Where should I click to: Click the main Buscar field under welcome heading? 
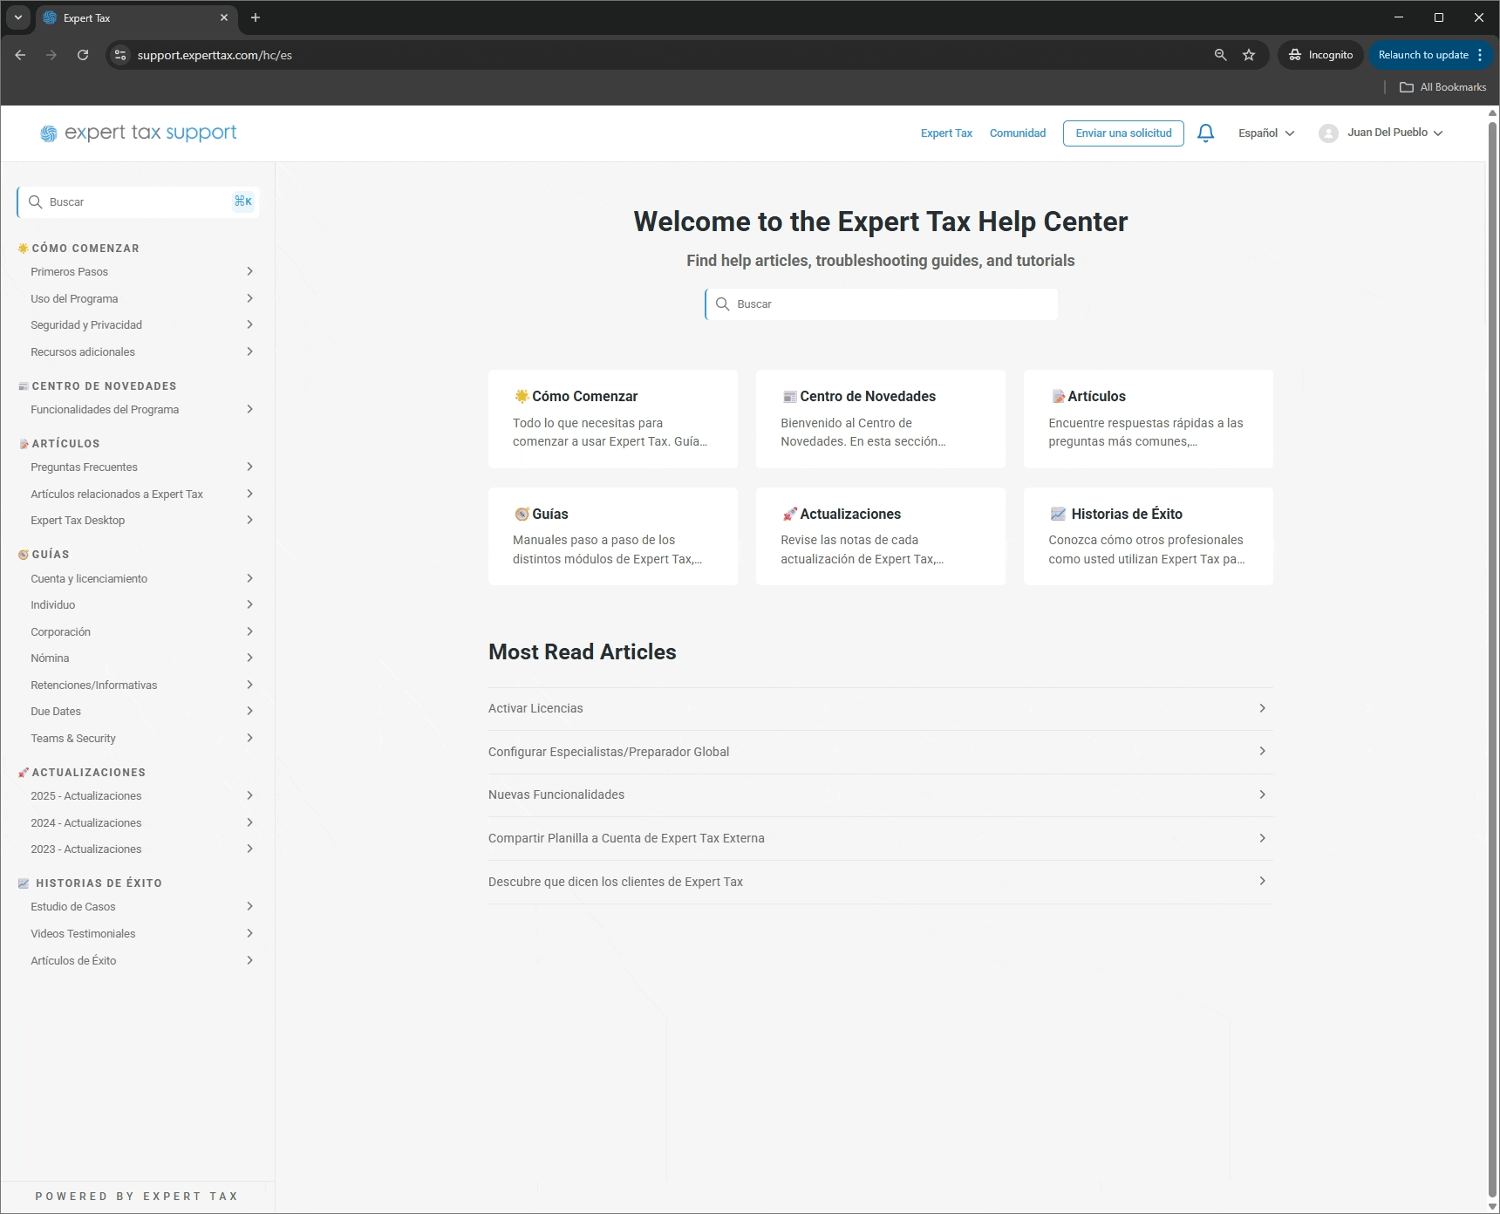pos(881,304)
